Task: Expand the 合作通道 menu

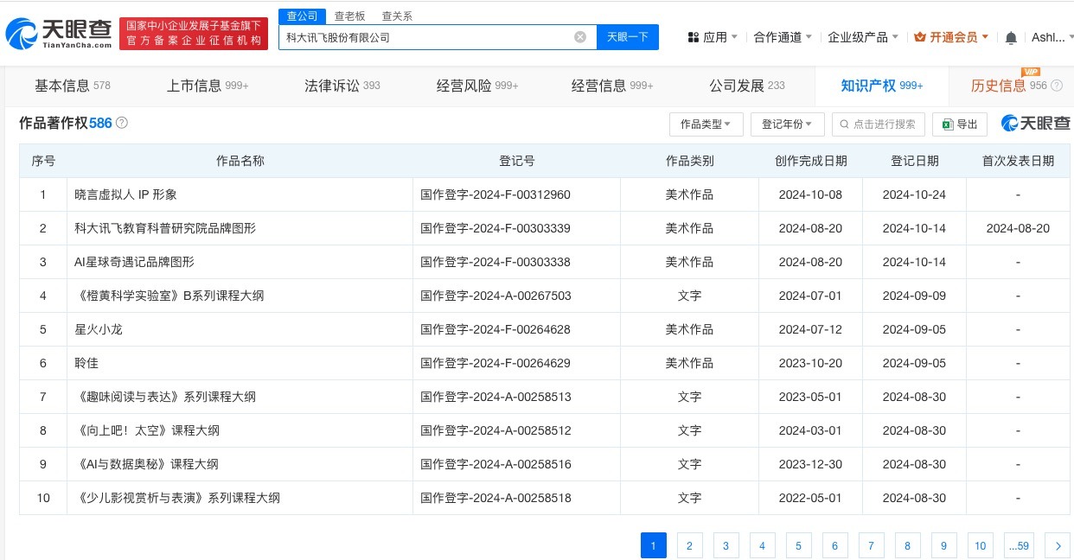Action: tap(783, 37)
